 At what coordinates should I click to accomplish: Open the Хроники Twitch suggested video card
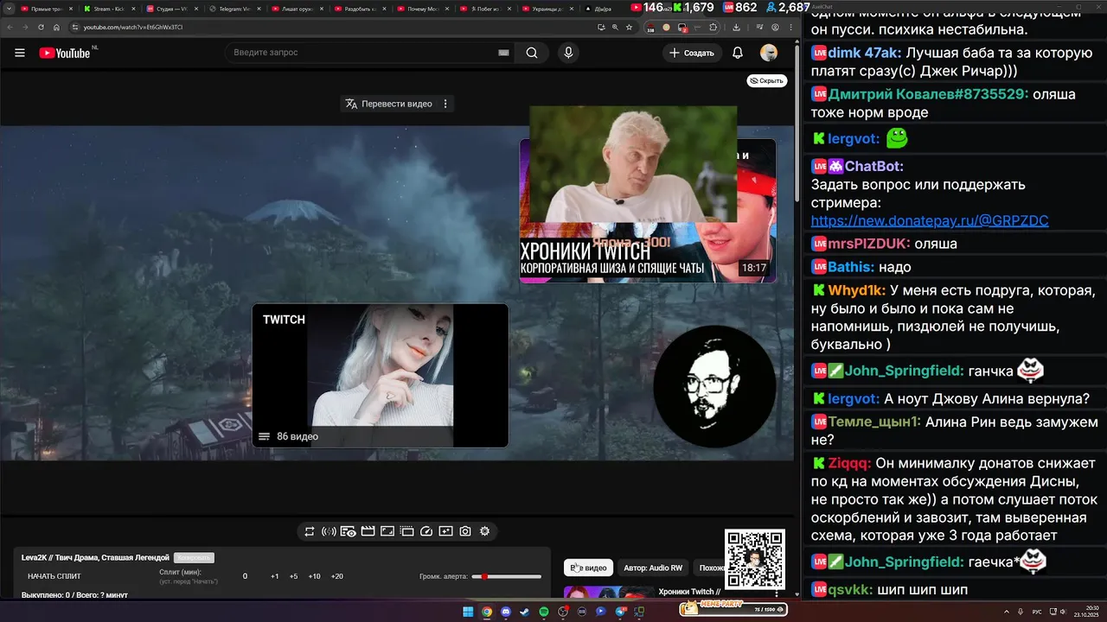(x=648, y=210)
